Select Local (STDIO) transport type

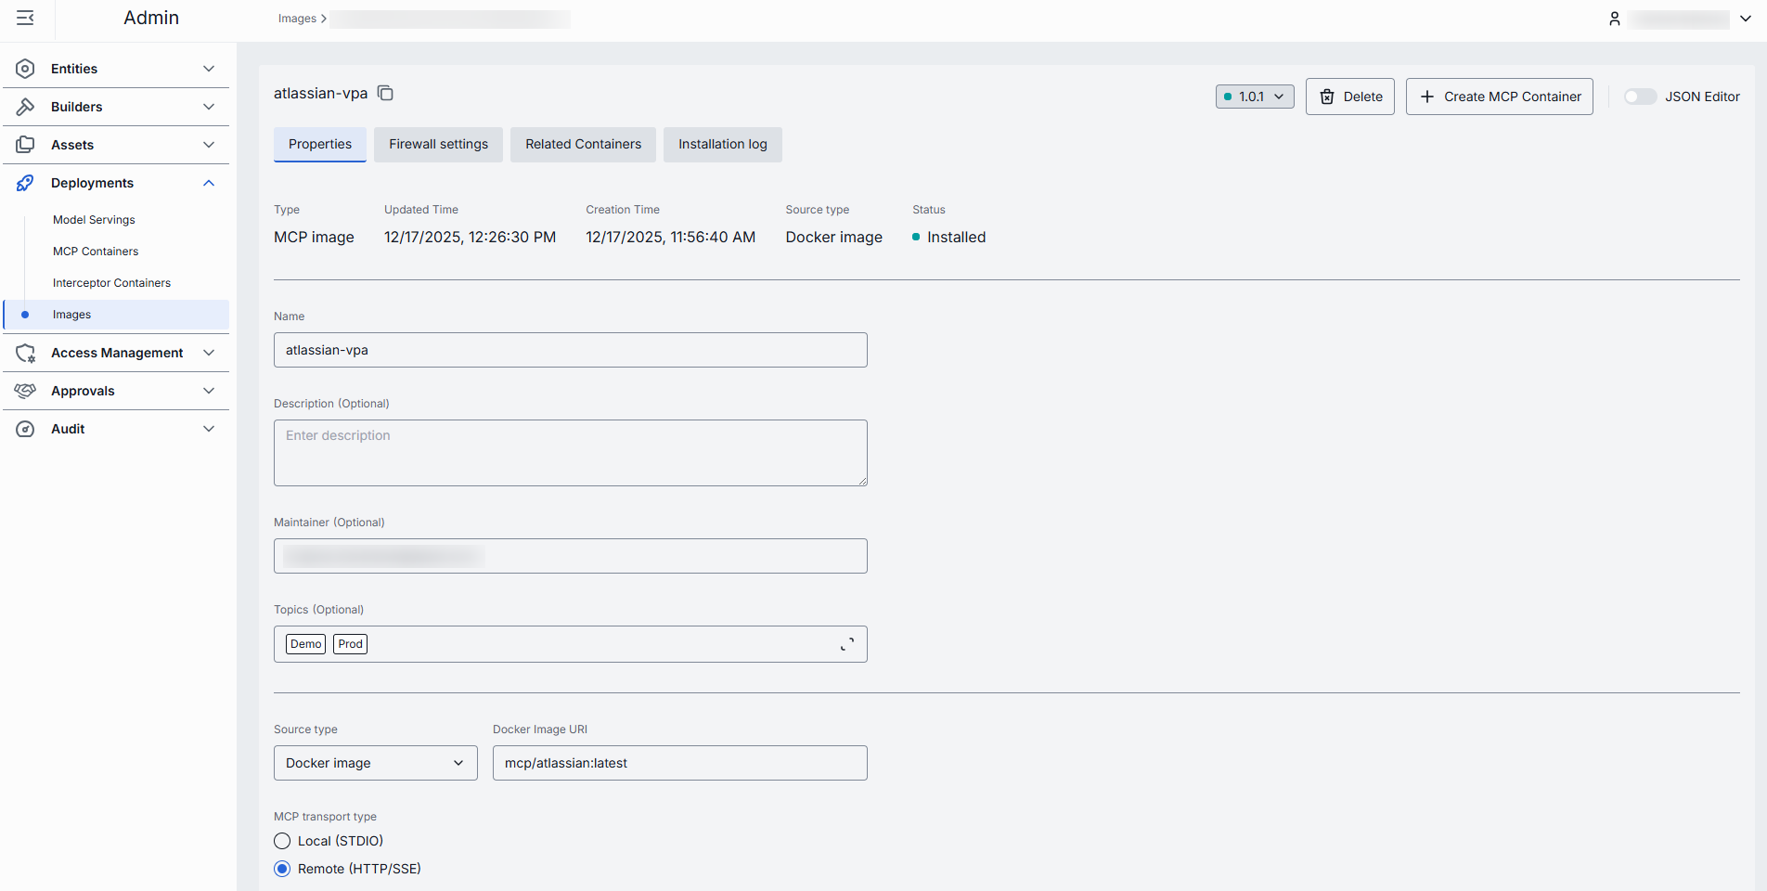coord(282,841)
